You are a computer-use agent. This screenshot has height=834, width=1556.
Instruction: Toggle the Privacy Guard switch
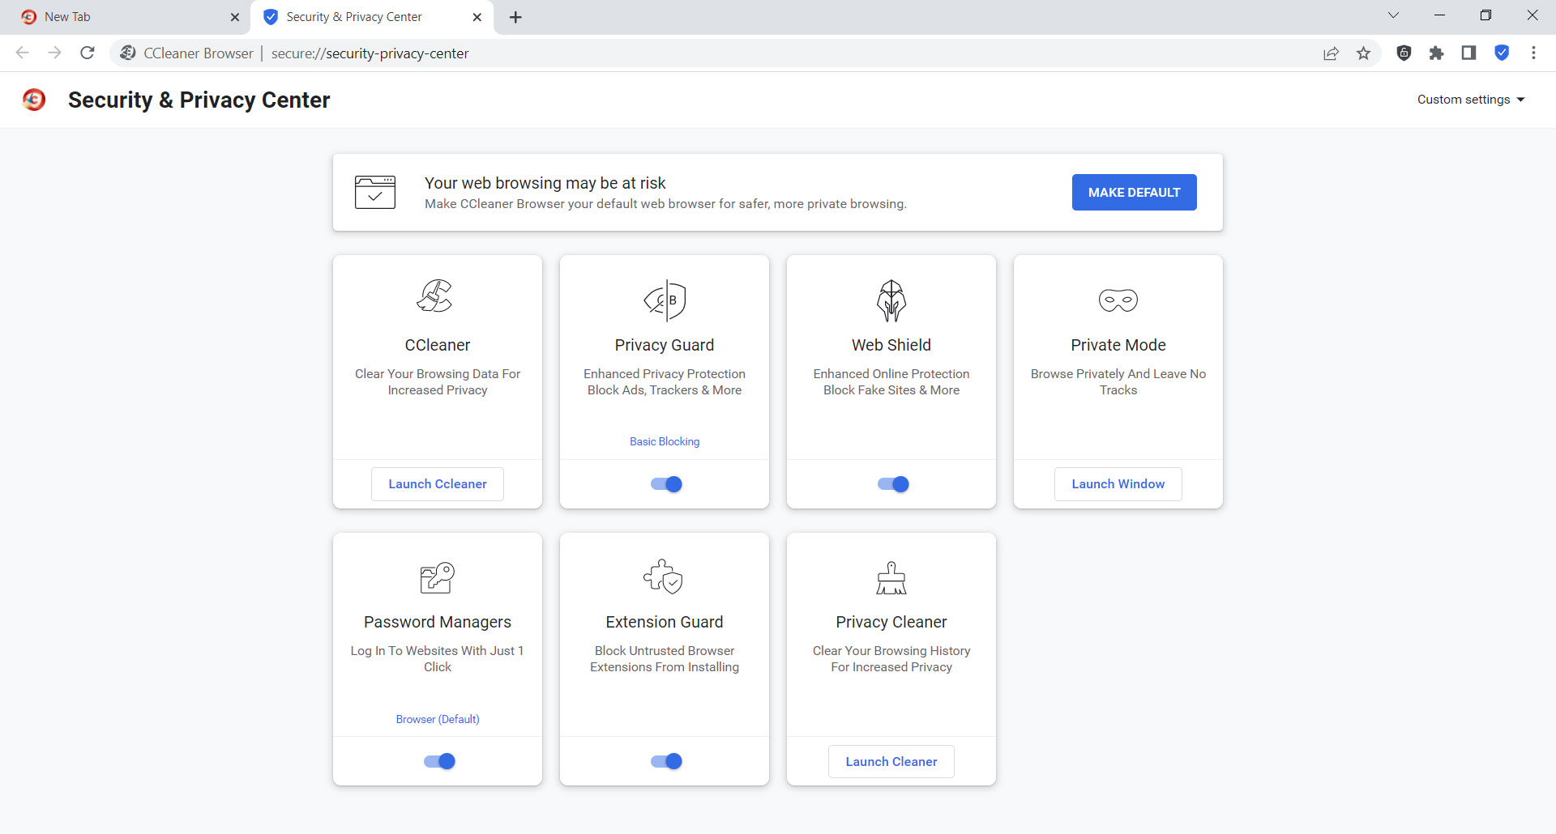[x=666, y=484]
